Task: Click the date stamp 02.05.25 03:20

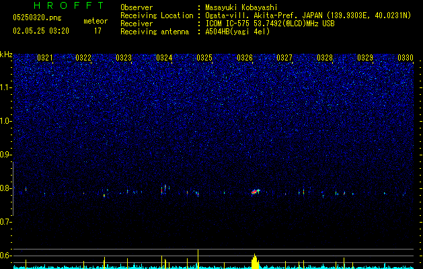Action: click(41, 31)
